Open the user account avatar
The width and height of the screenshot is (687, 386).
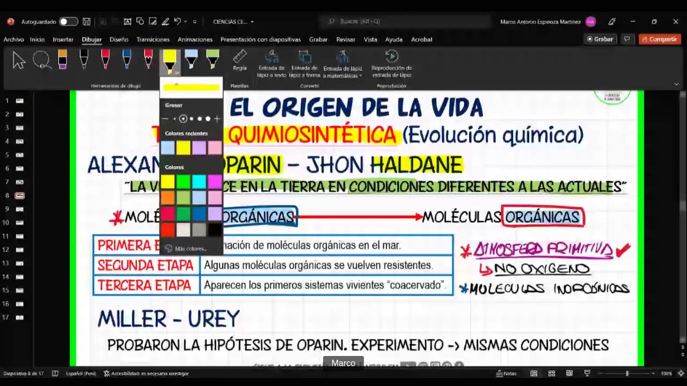(x=590, y=22)
